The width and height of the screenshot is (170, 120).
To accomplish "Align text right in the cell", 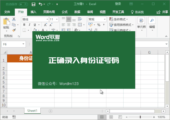I will 74,25.
